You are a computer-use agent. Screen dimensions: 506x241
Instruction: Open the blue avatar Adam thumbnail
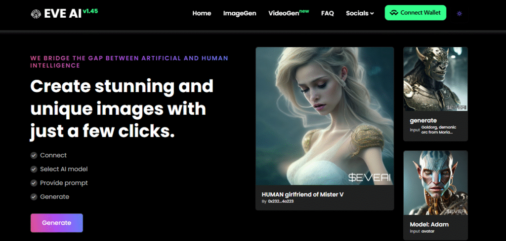point(435,182)
